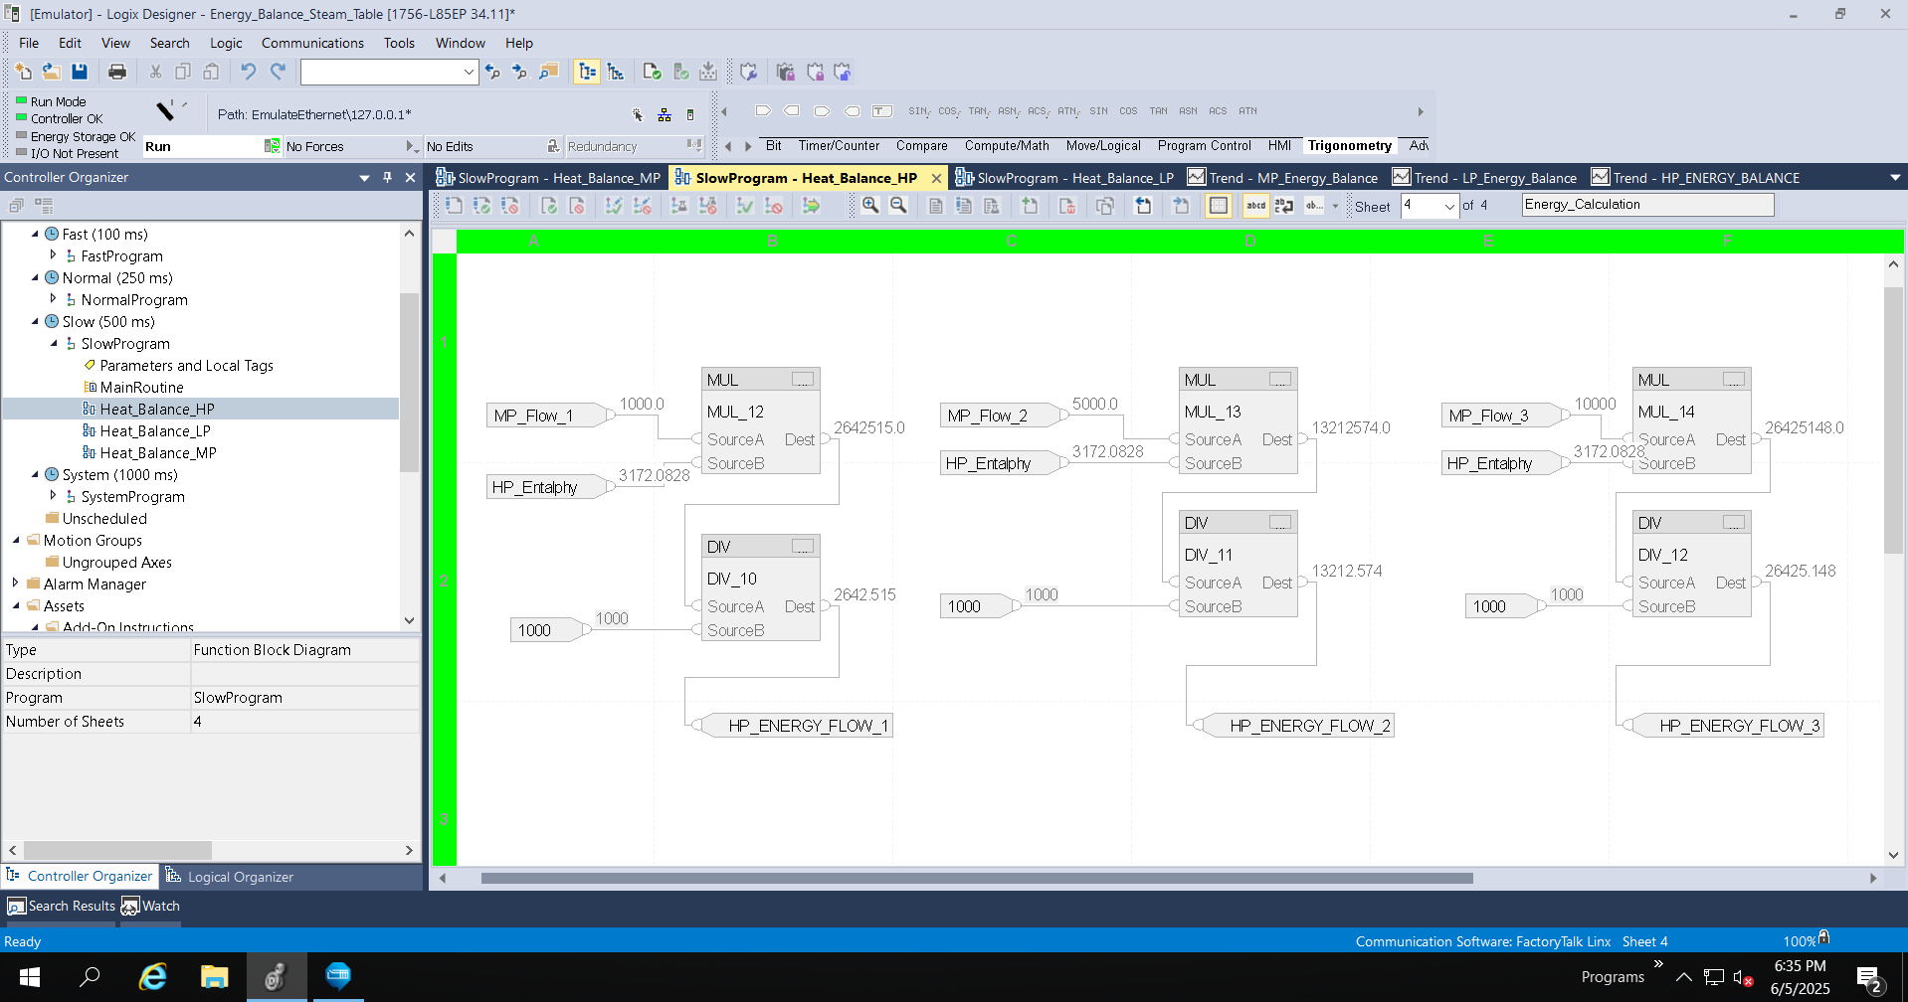Open the controller properties icon near the Path bar
Screen dimensions: 1908x1002
(690, 114)
